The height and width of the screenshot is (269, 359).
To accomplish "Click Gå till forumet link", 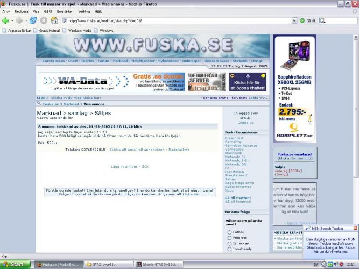I will click(238, 202).
